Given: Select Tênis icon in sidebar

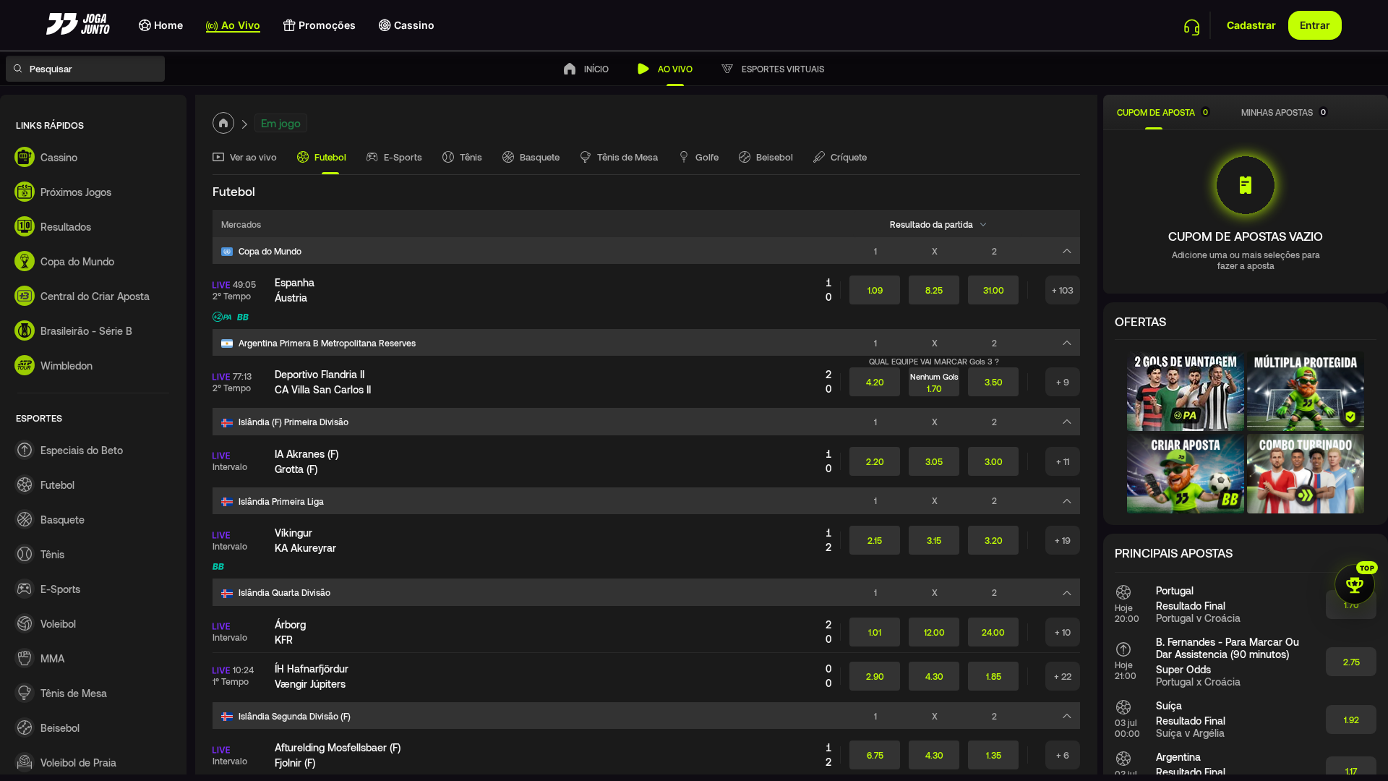Looking at the screenshot, I should pos(25,554).
